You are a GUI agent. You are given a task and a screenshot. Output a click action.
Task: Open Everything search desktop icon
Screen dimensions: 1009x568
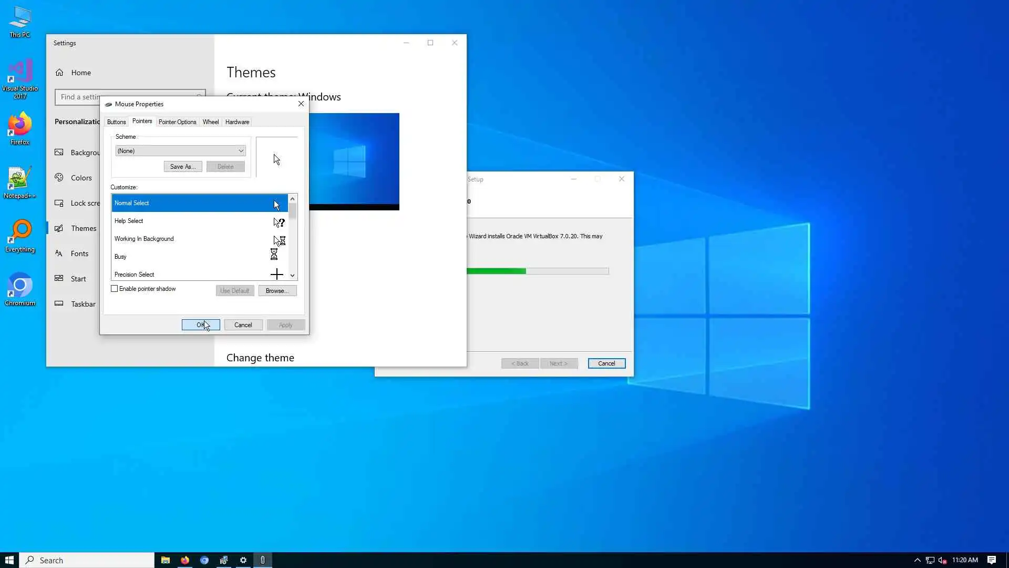20,234
